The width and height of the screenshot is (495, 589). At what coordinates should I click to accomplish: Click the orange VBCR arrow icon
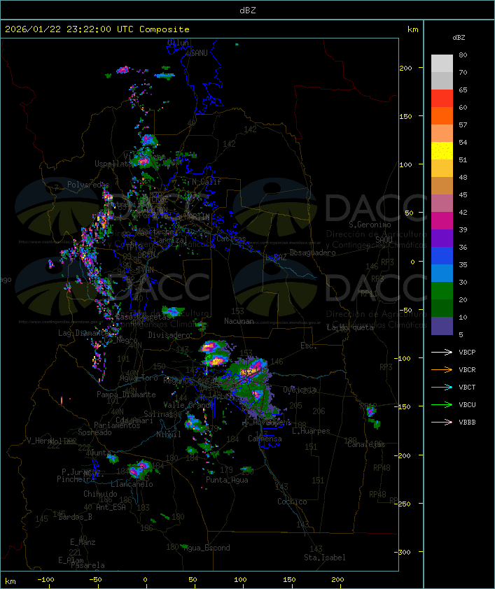click(441, 369)
